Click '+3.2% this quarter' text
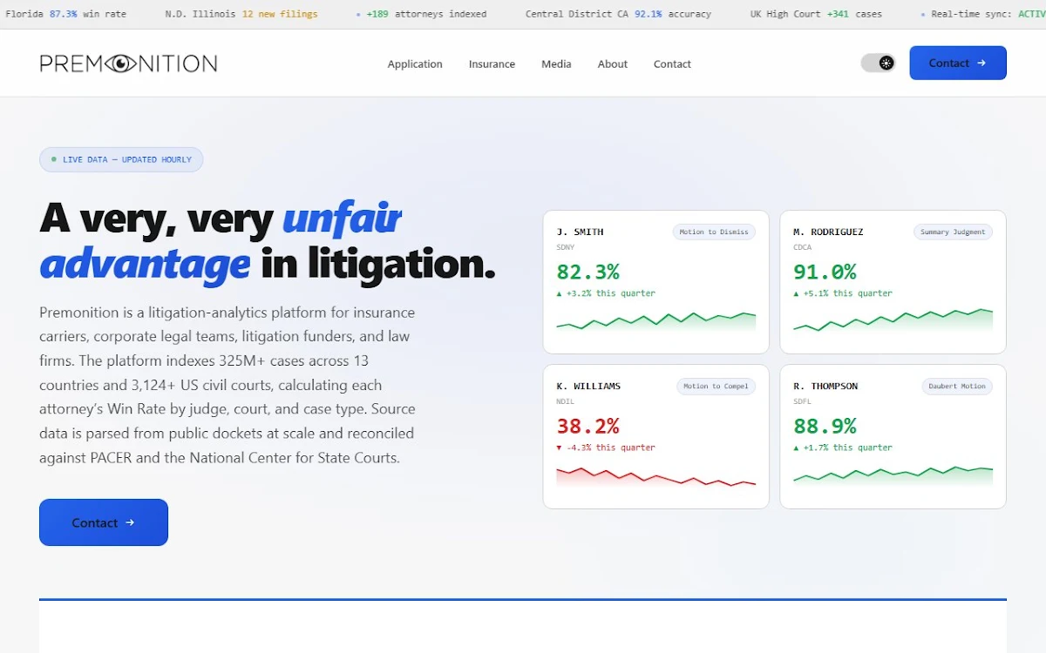The height and width of the screenshot is (653, 1046). (606, 293)
